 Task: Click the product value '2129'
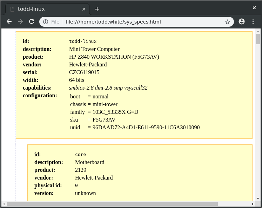point(81,170)
